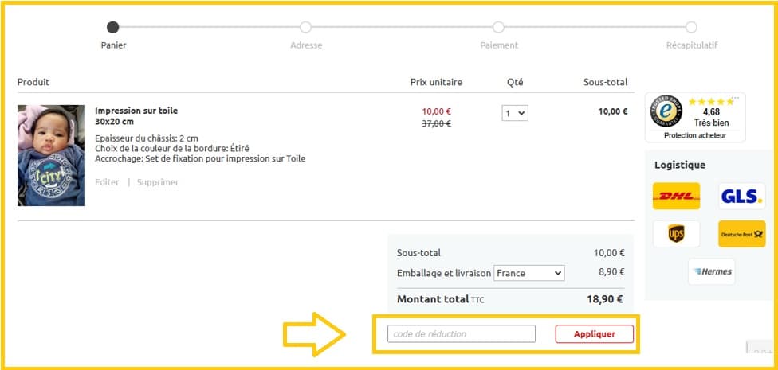Focus the code de réduction field
The height and width of the screenshot is (370, 778).
[462, 334]
